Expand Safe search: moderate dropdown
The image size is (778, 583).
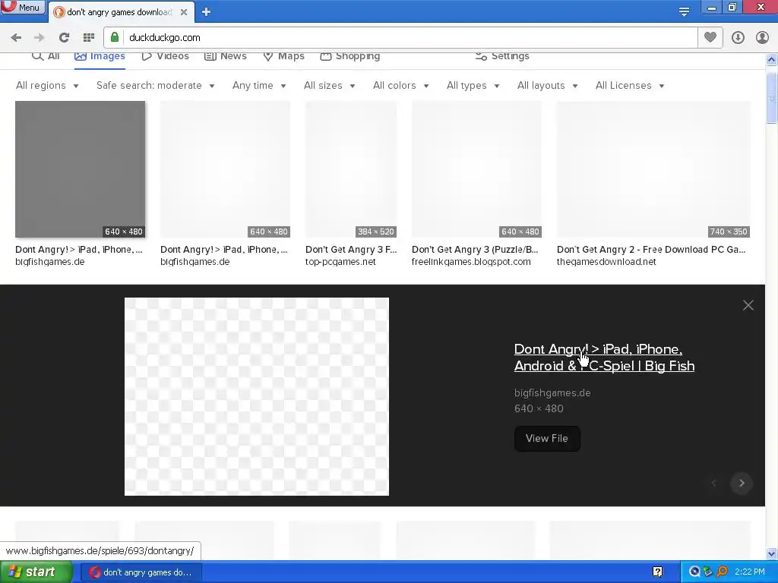click(155, 86)
